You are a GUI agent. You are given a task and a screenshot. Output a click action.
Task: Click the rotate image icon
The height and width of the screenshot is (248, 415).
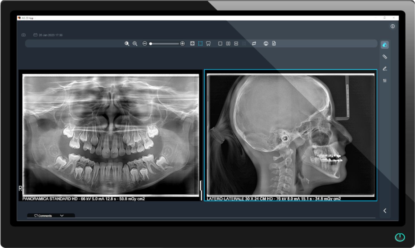pyautogui.click(x=254, y=43)
